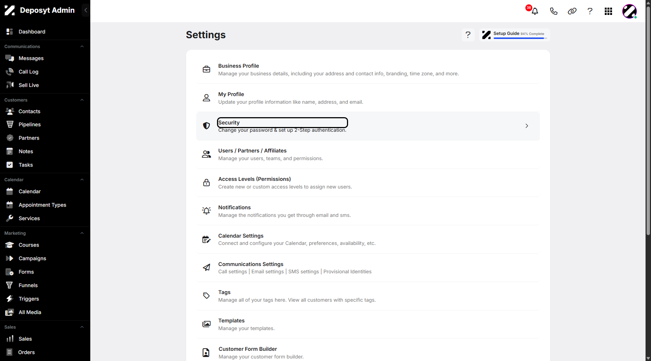The height and width of the screenshot is (361, 651).
Task: Open the Call settings link
Action: click(x=233, y=272)
